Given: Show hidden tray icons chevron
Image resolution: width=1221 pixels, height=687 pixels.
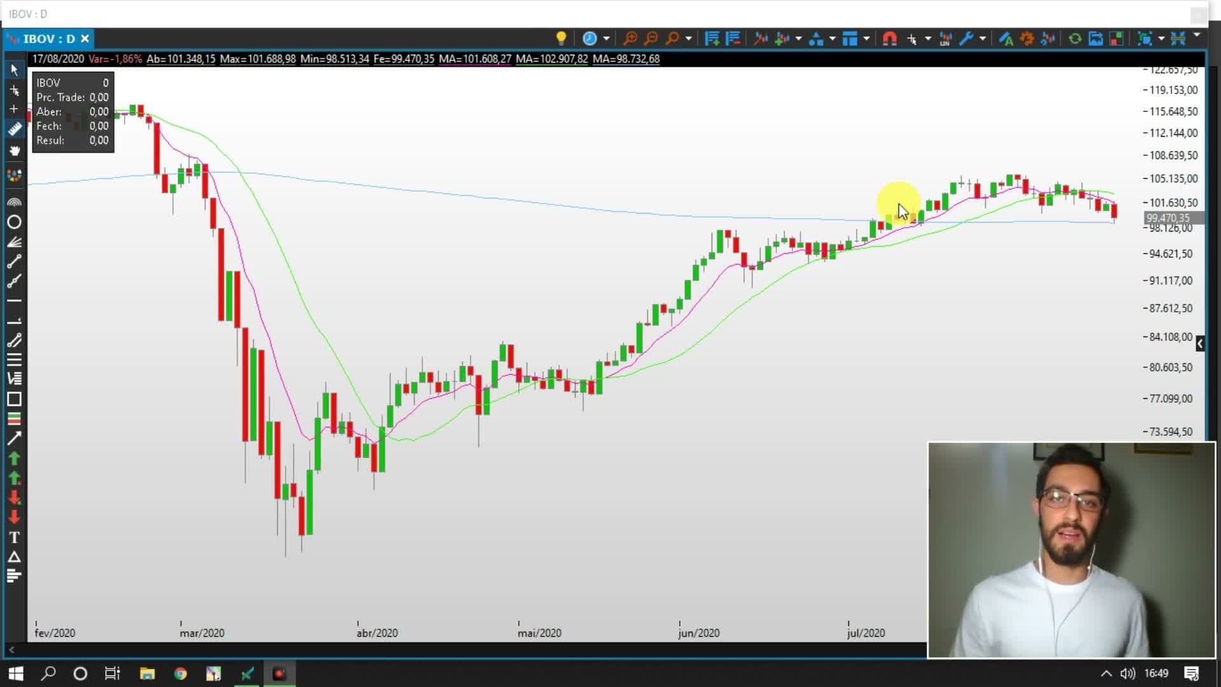Looking at the screenshot, I should pos(1106,674).
